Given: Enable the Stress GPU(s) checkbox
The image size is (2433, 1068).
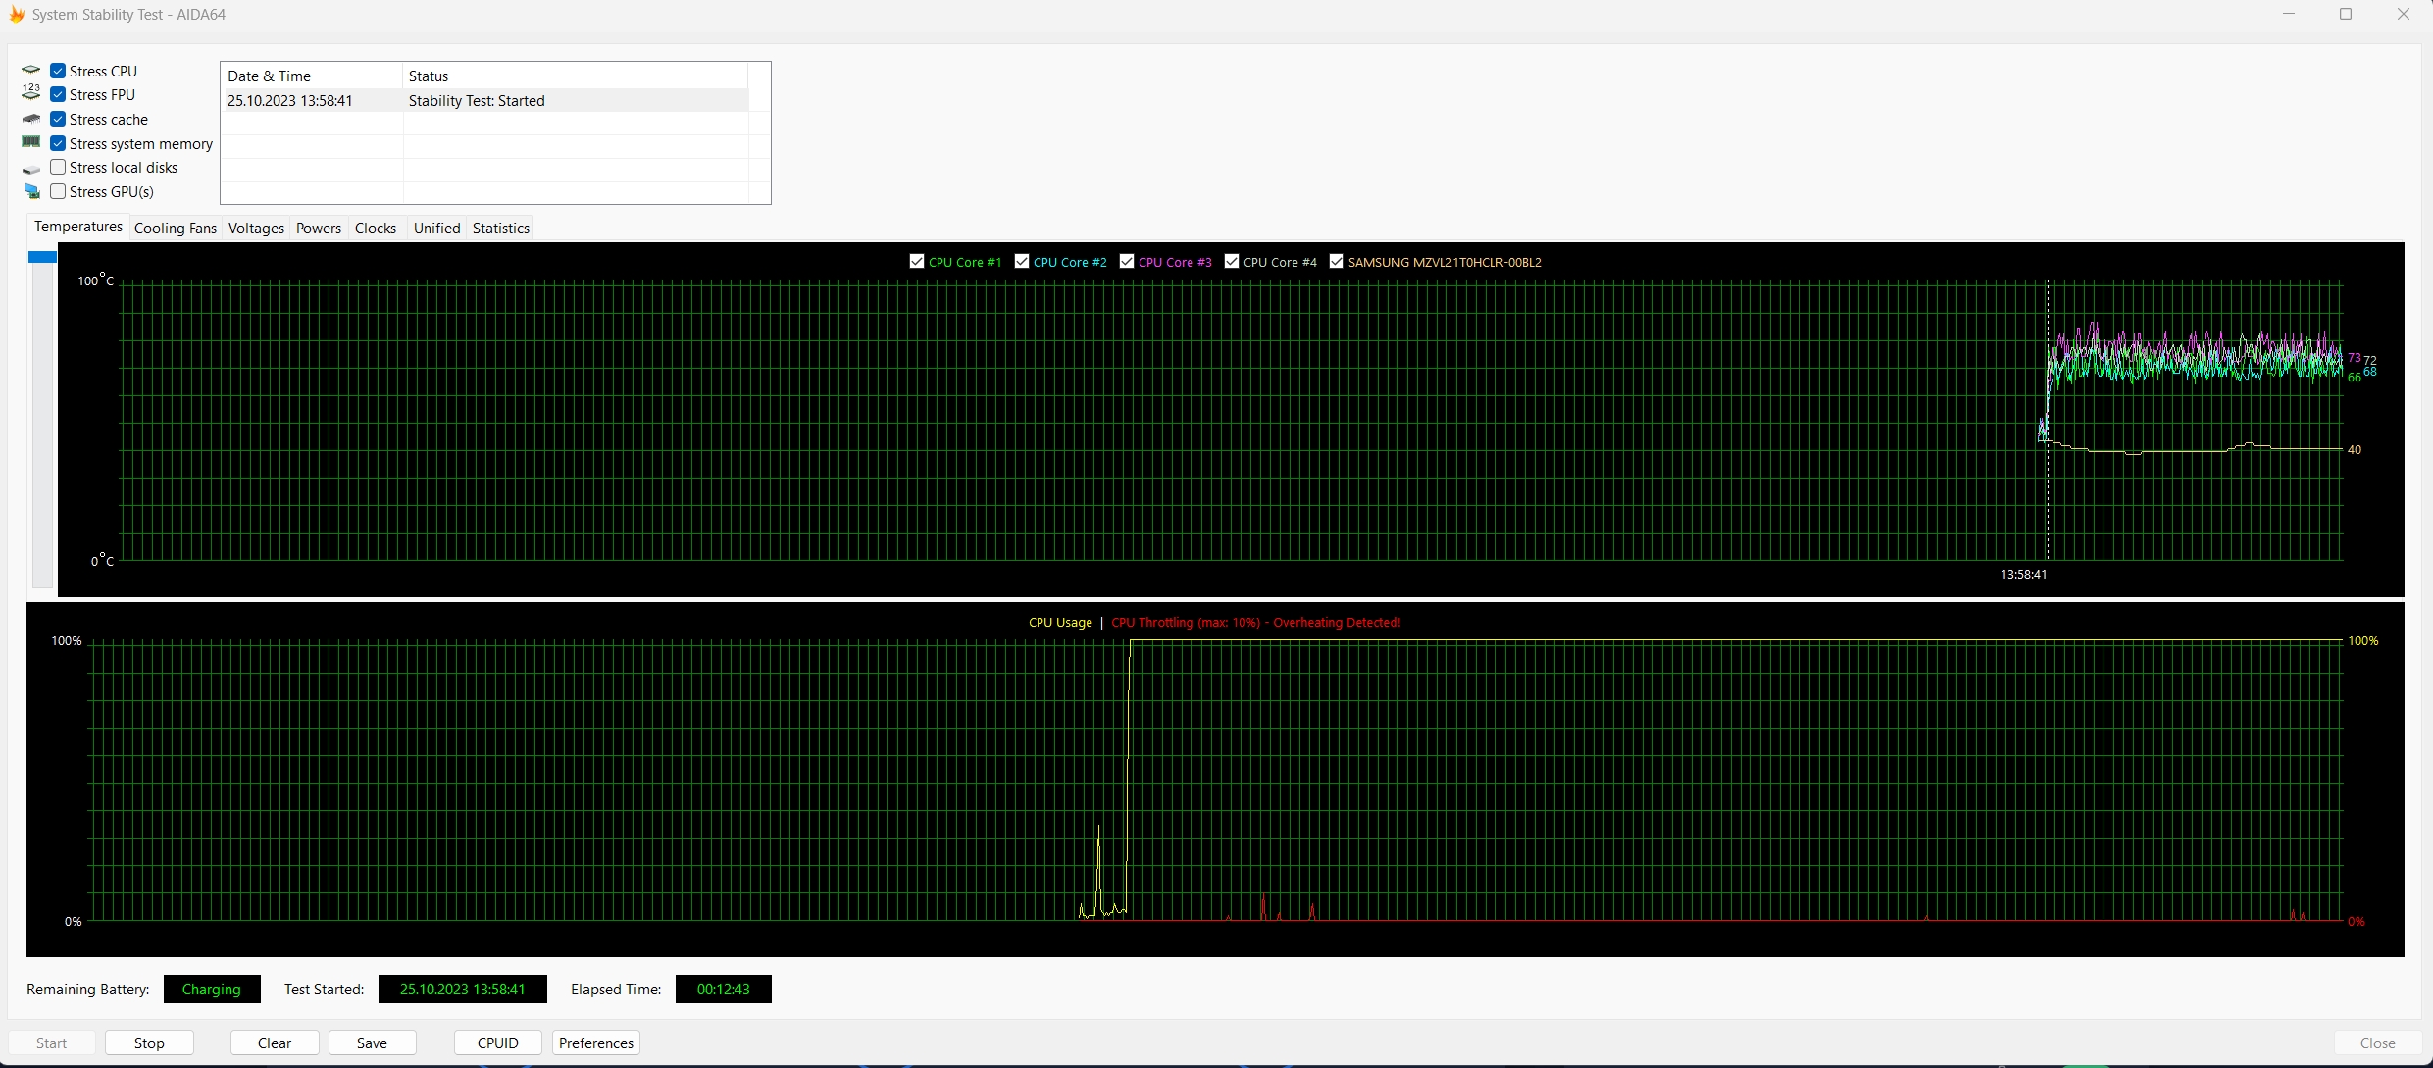Looking at the screenshot, I should coord(58,191).
